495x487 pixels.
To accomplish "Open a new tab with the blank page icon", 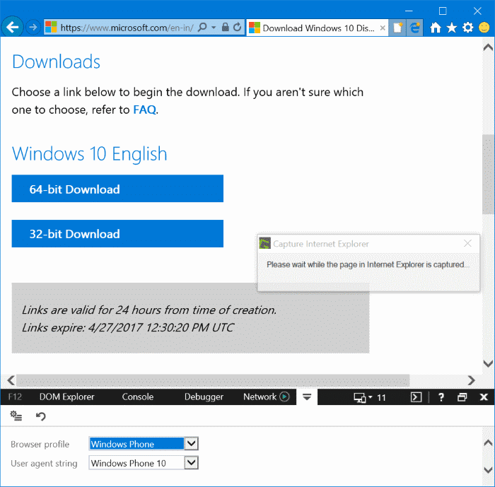I will coord(397,28).
